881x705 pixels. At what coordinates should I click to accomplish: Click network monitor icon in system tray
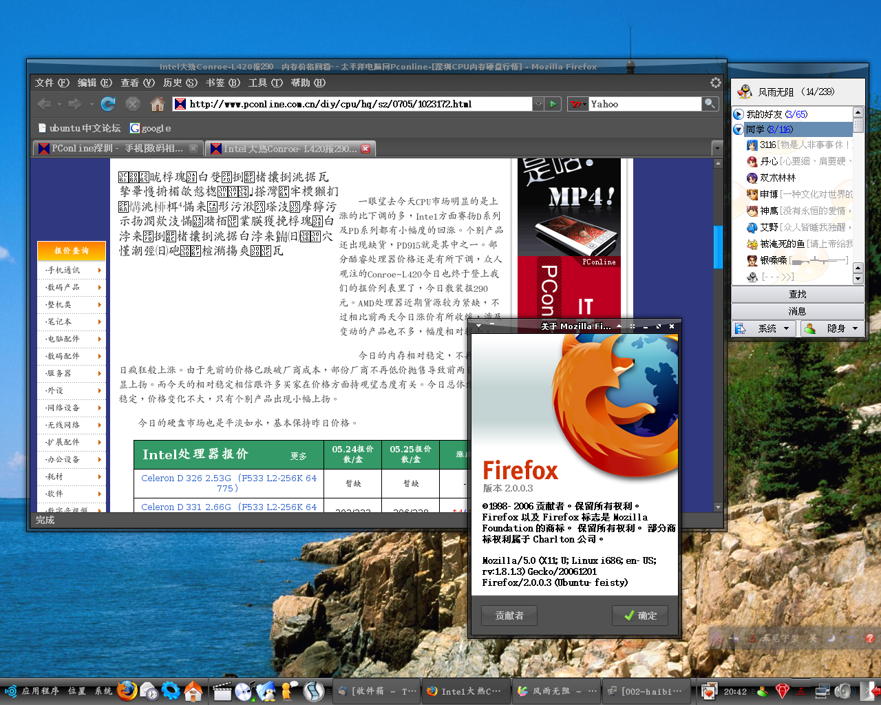(823, 691)
